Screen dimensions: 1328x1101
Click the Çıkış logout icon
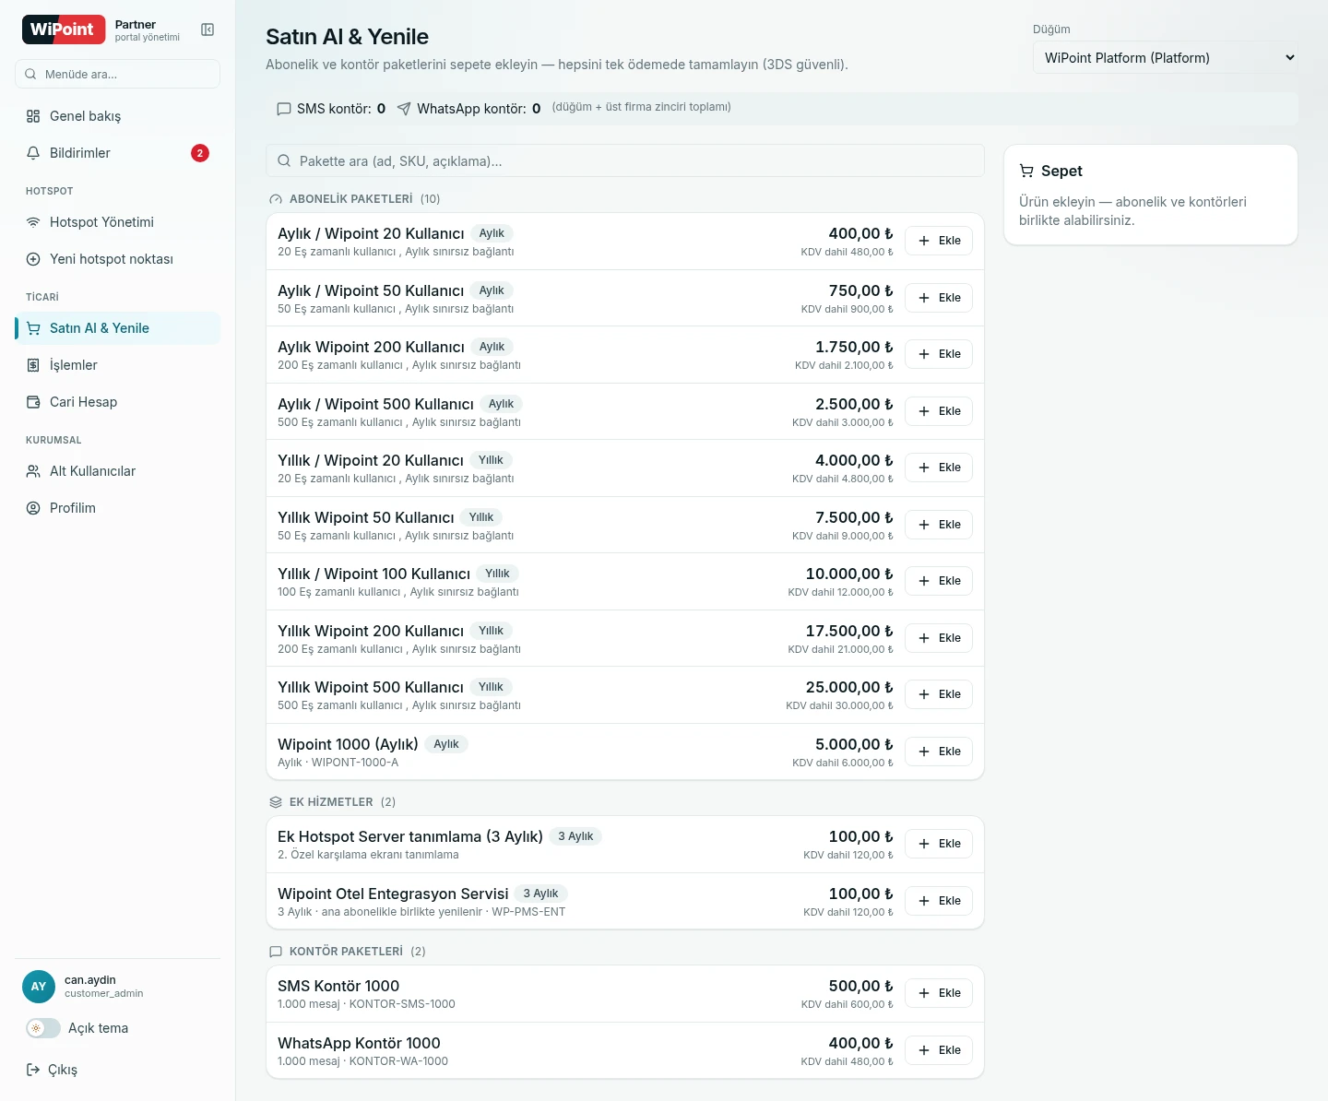tap(33, 1070)
